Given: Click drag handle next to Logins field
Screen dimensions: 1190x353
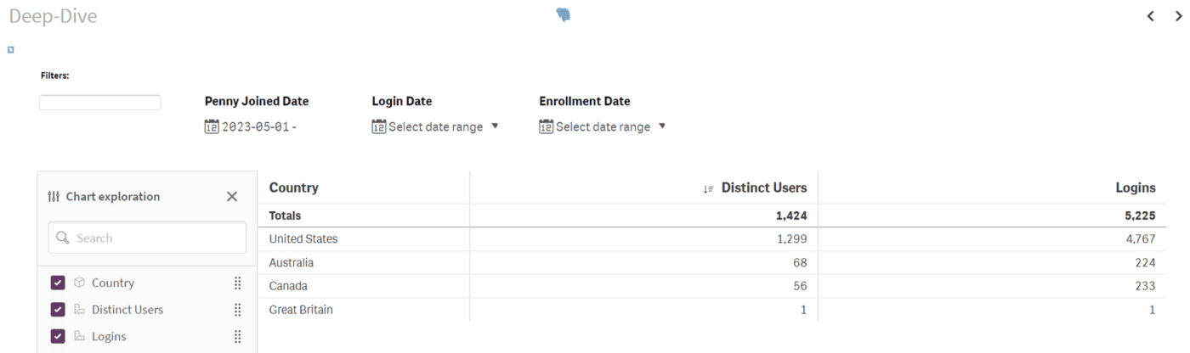Looking at the screenshot, I should [x=237, y=336].
